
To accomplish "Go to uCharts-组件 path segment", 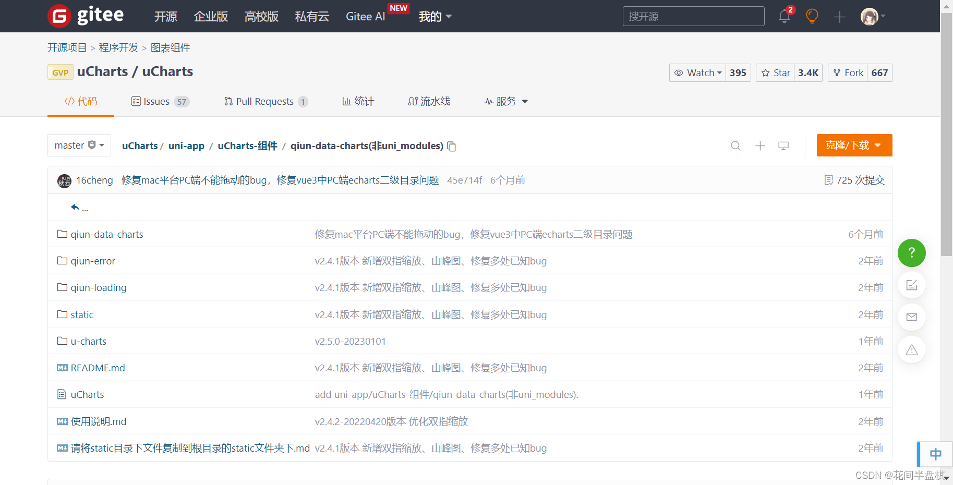I will coord(247,145).
